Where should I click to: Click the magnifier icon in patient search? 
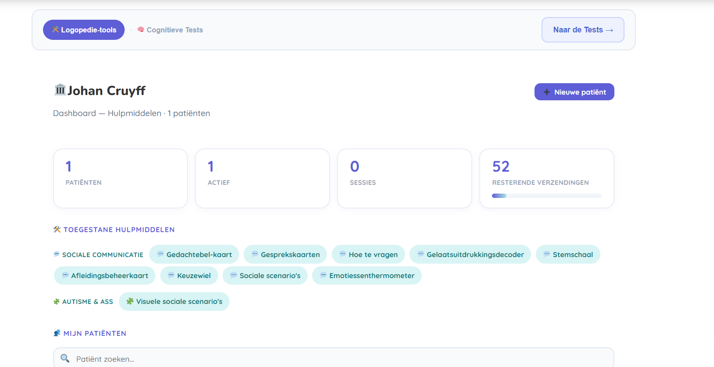tap(65, 358)
